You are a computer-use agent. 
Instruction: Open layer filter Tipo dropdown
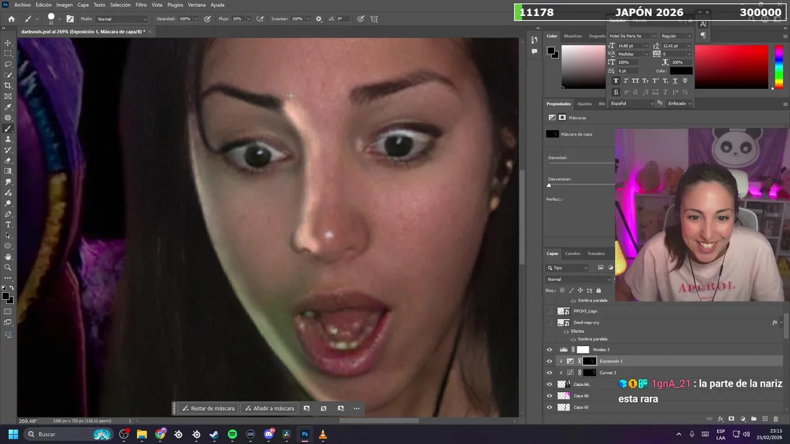click(x=568, y=268)
